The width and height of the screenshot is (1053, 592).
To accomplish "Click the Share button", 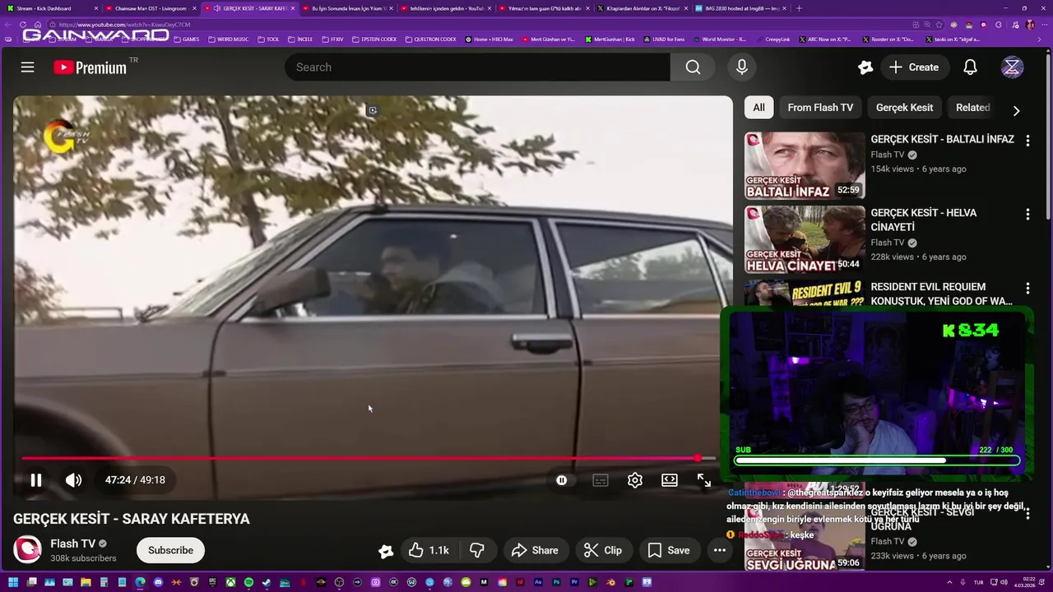I will tap(535, 550).
